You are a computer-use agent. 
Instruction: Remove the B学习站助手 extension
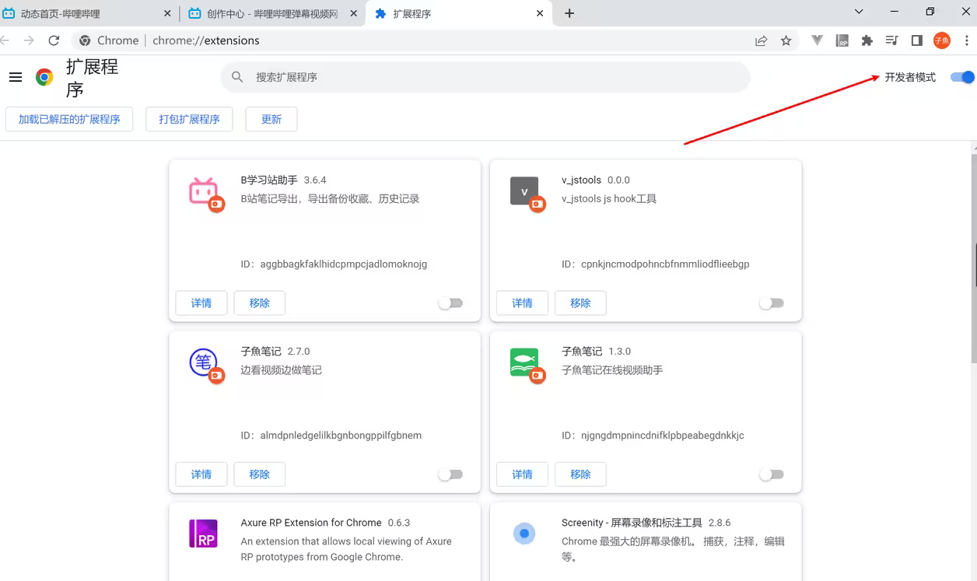[x=260, y=303]
